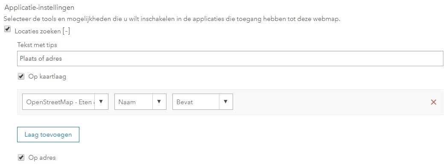Click the Tekst met tips label
Screen dimensions: 446x167
click(x=37, y=45)
